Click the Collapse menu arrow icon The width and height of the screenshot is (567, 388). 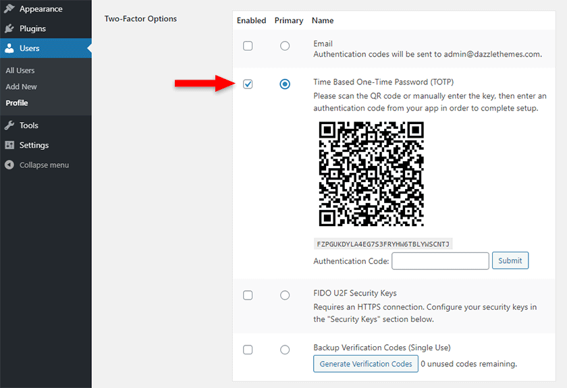pyautogui.click(x=9, y=165)
